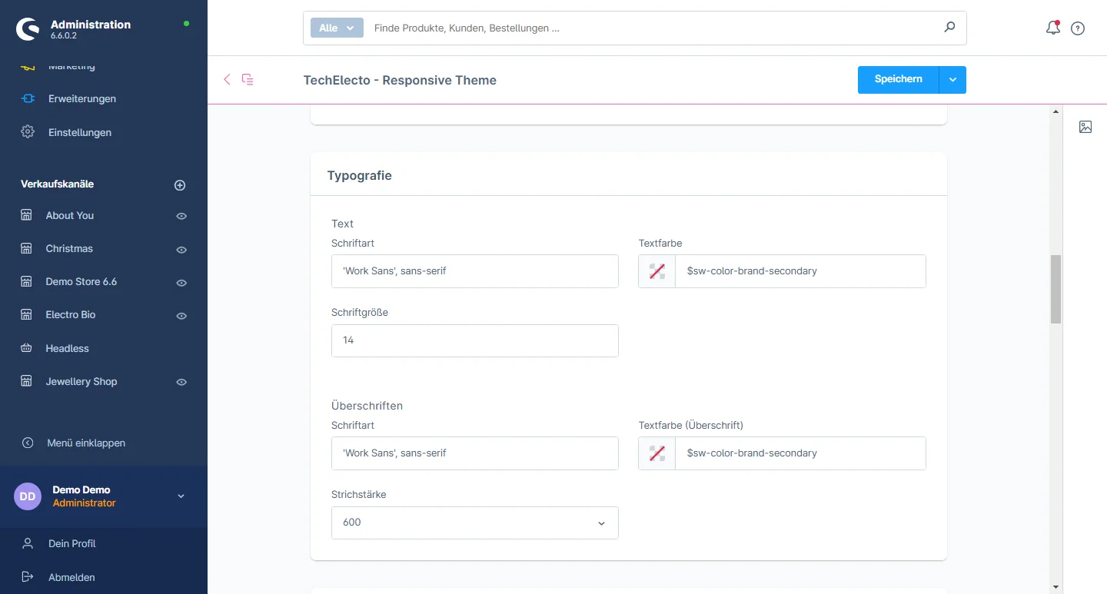Open the theme list icon beside back arrow

(248, 79)
